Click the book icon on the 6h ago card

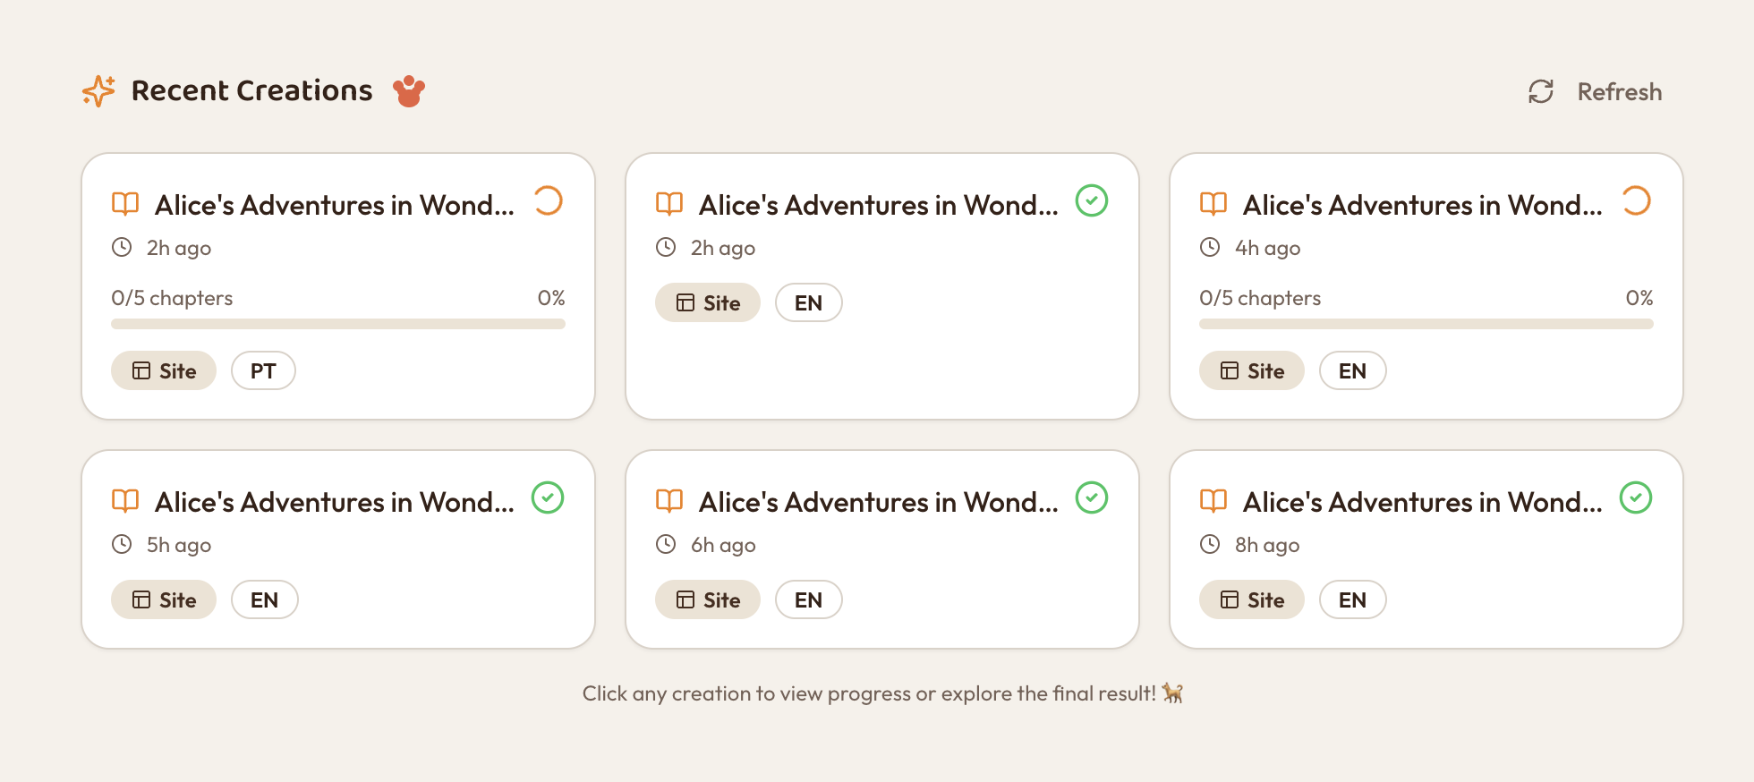[x=668, y=501]
